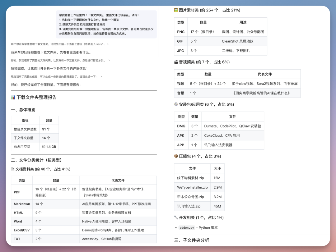Click the 线下物料素材.zip table cell
Screen dimensions: 336x252
(191, 178)
